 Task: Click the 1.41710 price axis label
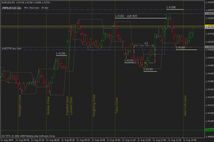[210, 34]
